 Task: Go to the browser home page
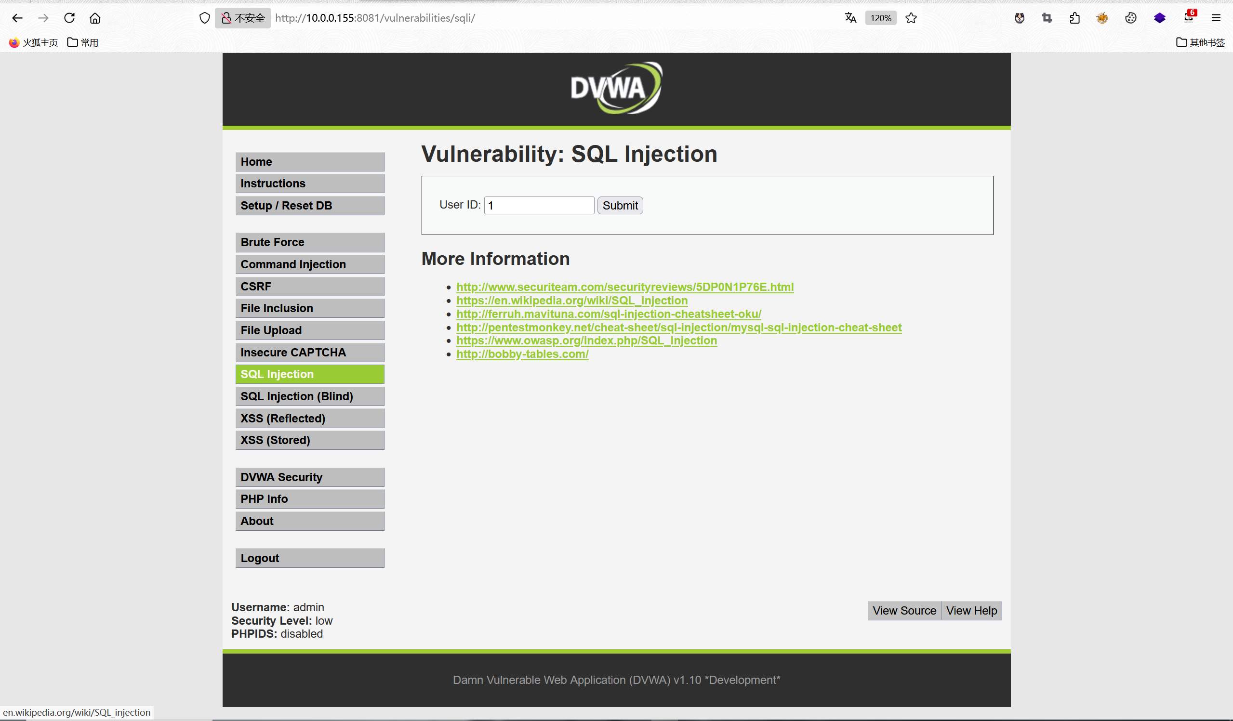pos(95,18)
